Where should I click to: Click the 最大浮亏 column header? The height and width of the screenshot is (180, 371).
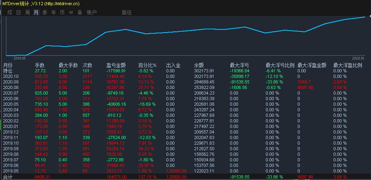click(239, 65)
